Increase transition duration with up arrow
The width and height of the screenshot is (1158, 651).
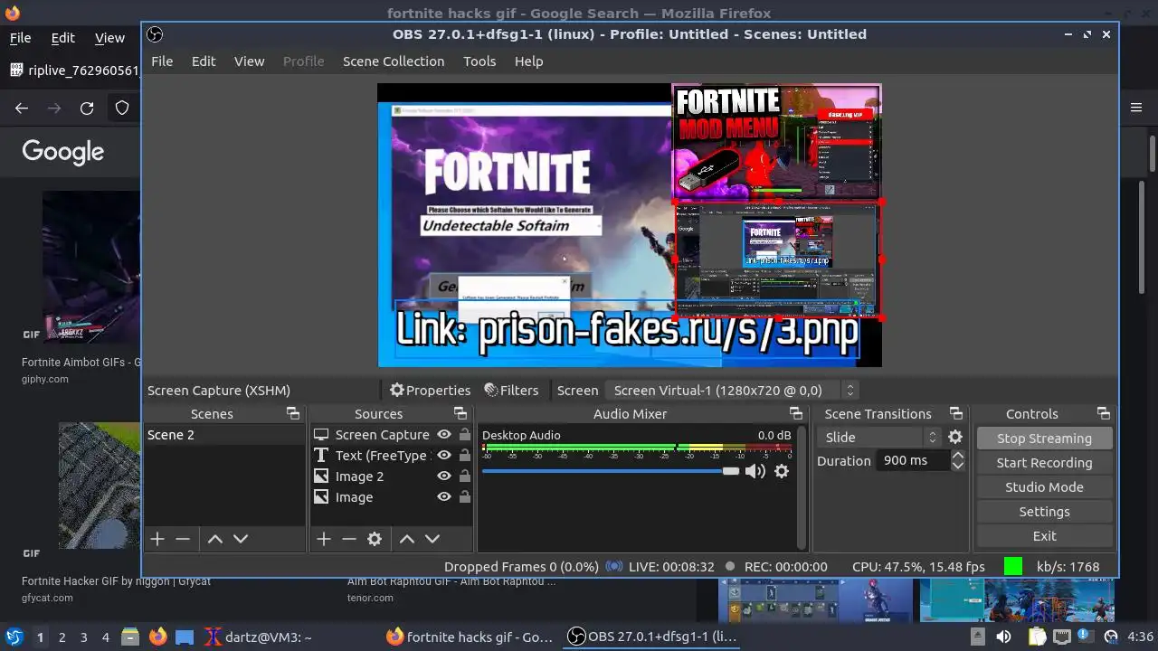(957, 455)
